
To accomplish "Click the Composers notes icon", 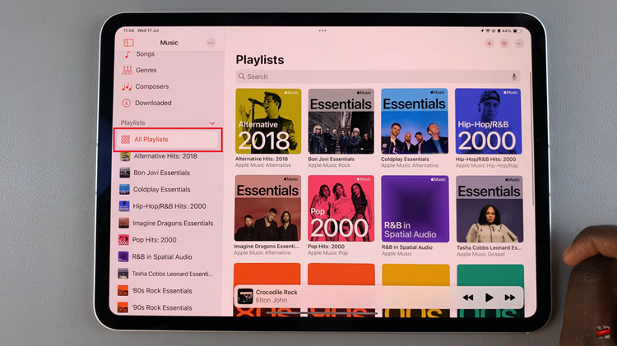I will (127, 86).
